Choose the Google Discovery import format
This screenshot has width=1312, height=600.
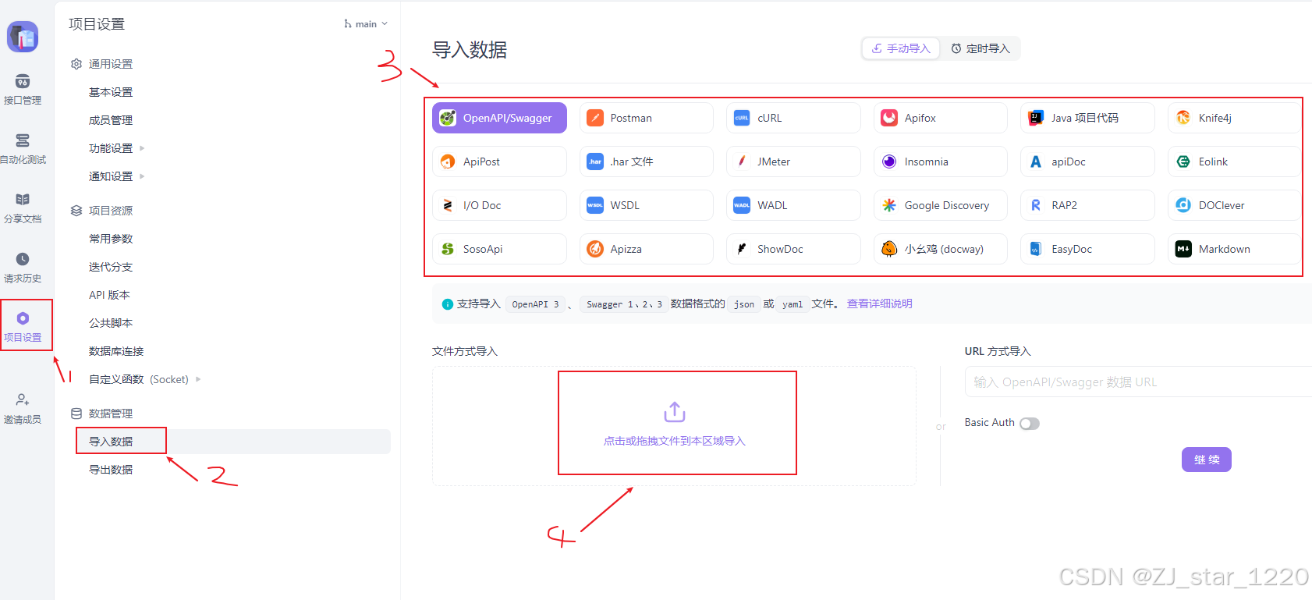point(941,205)
